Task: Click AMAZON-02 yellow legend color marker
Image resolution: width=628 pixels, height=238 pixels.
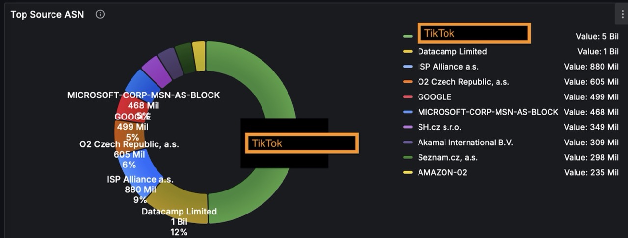Action: click(407, 173)
